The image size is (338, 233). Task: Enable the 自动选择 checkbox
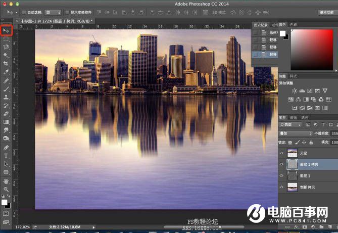click(24, 13)
